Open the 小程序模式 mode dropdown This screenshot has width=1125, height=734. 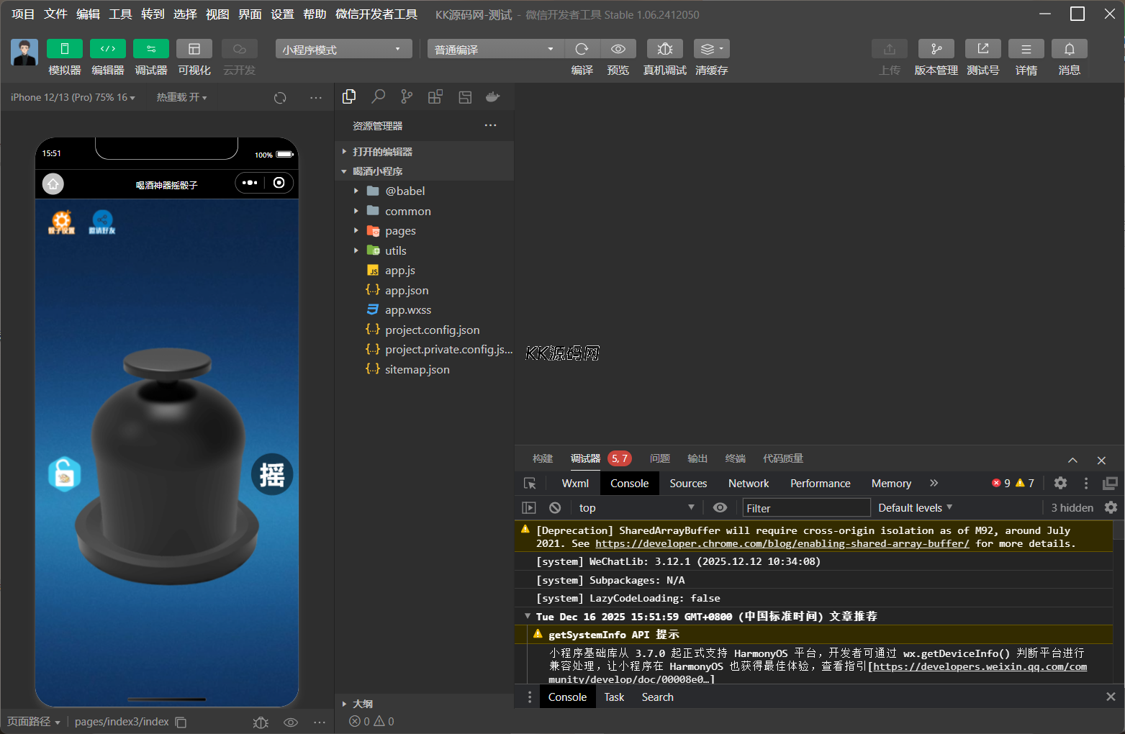point(343,50)
